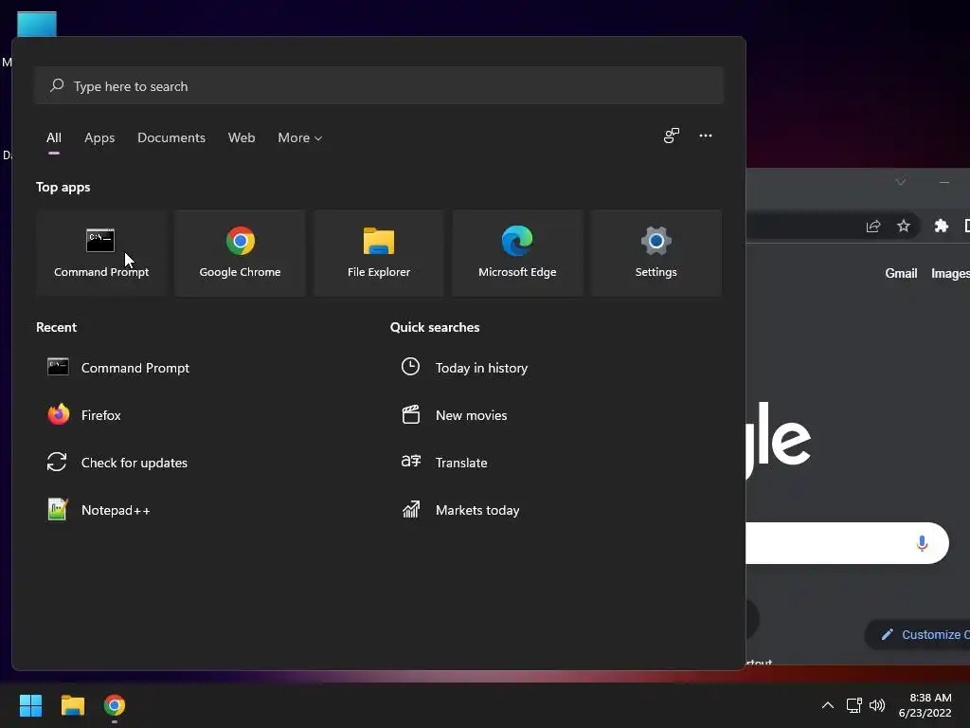
Task: Open Firefox from Recent list
Action: coord(84,415)
